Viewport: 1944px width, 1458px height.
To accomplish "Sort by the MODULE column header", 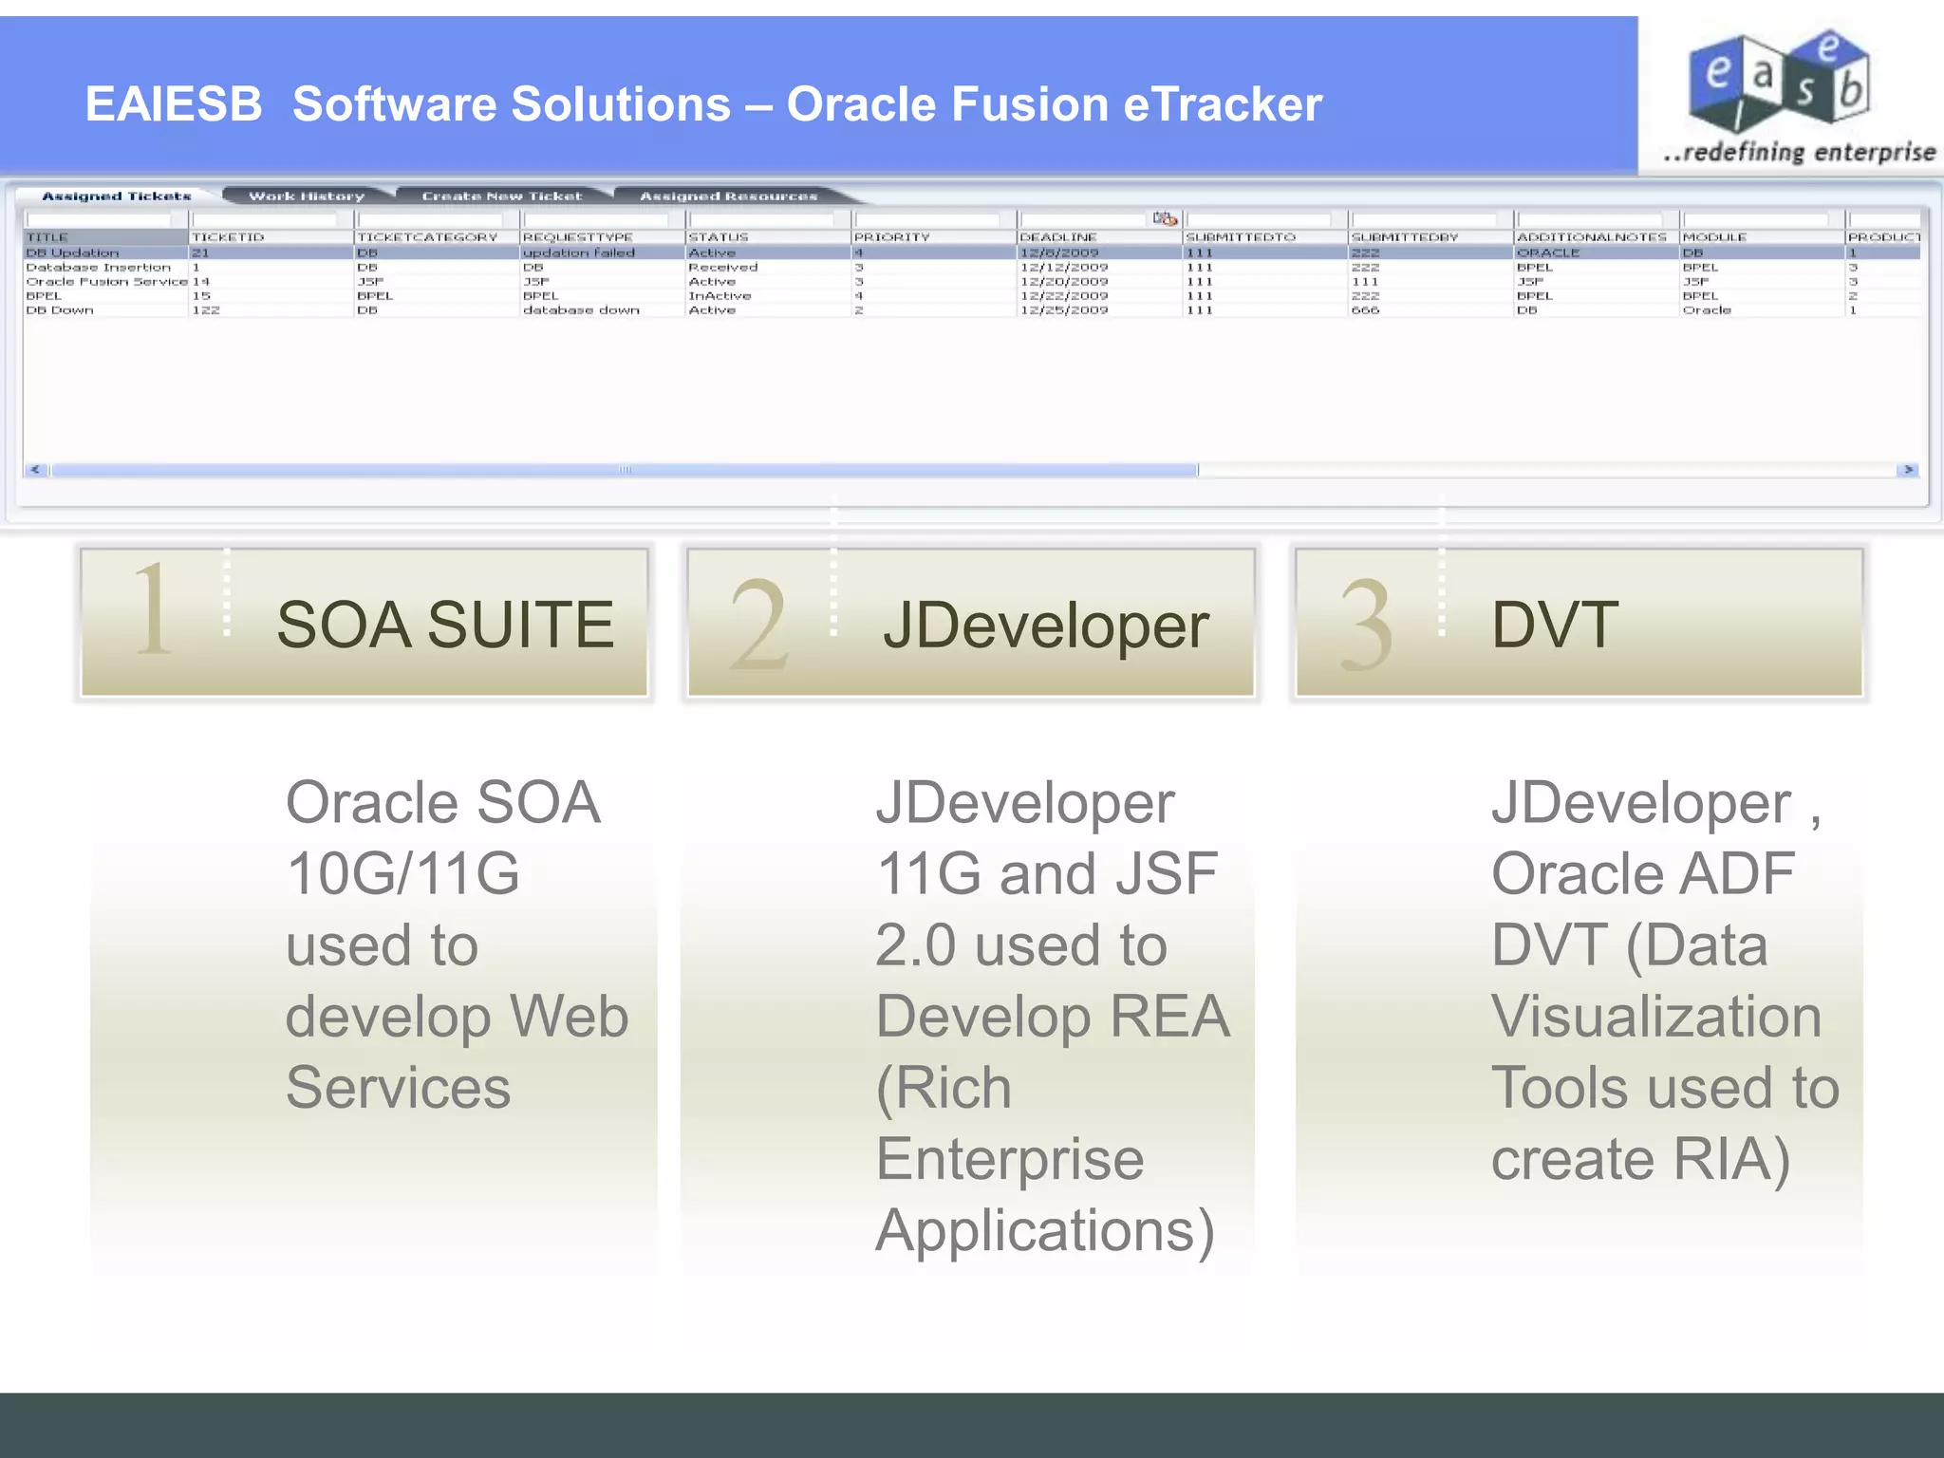I will [x=1762, y=237].
